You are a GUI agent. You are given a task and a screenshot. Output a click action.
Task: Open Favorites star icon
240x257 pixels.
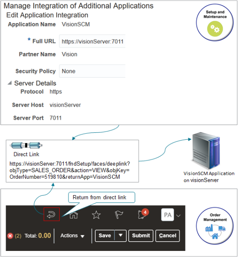(96, 215)
